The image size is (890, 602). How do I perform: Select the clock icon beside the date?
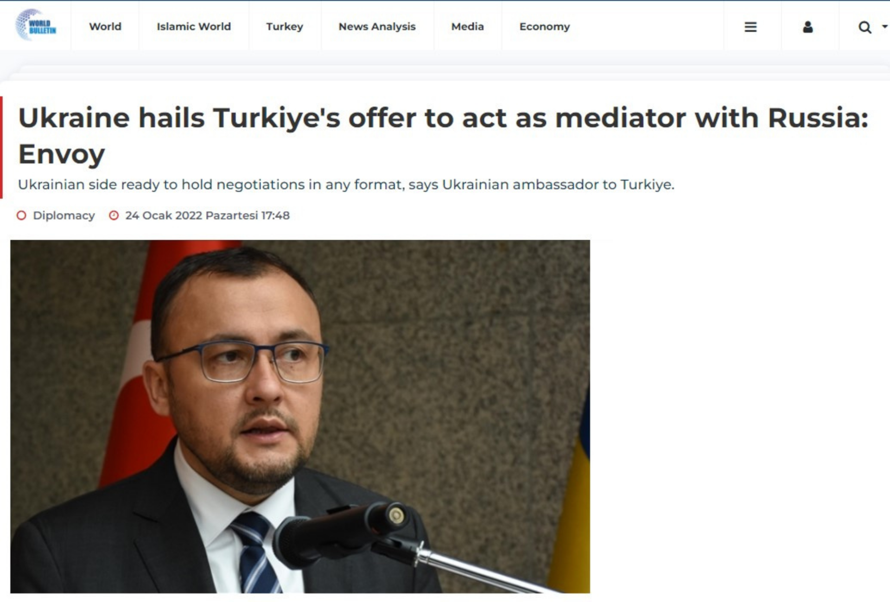tap(114, 215)
